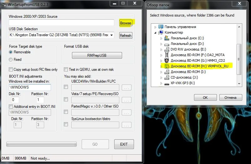Expand BD-ROM (H:) VRMPVOL_RU node
The height and width of the screenshot is (164, 251).
tap(161, 66)
